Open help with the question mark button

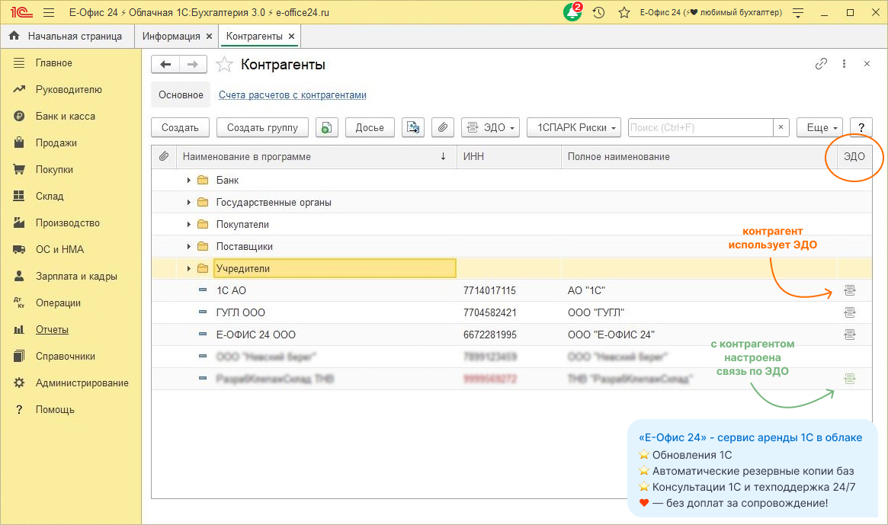click(x=861, y=127)
